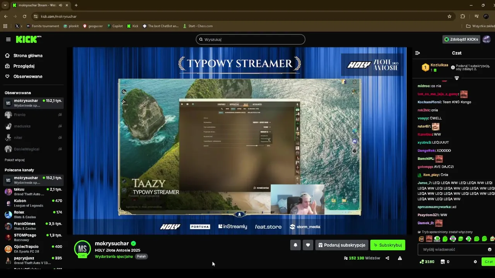Reload the page in browser
495x278 pixels.
(x=24, y=16)
